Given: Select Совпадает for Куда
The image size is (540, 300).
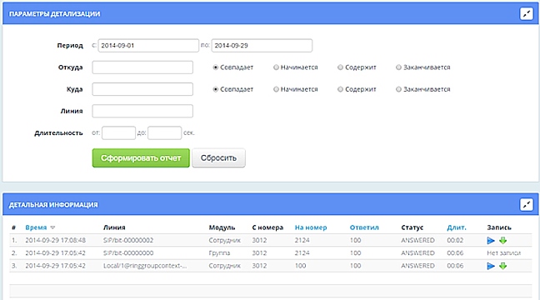Looking at the screenshot, I should 216,89.
